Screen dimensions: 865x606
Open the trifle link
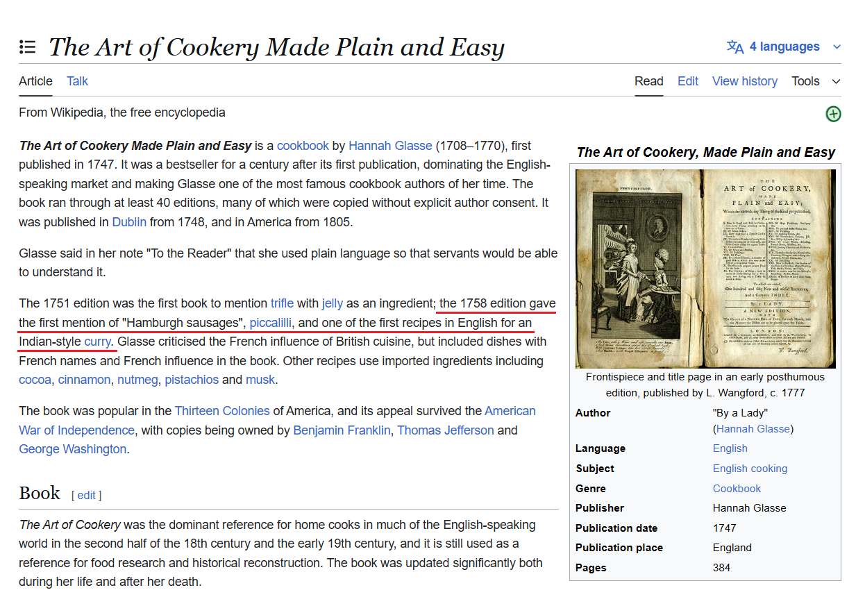(282, 303)
